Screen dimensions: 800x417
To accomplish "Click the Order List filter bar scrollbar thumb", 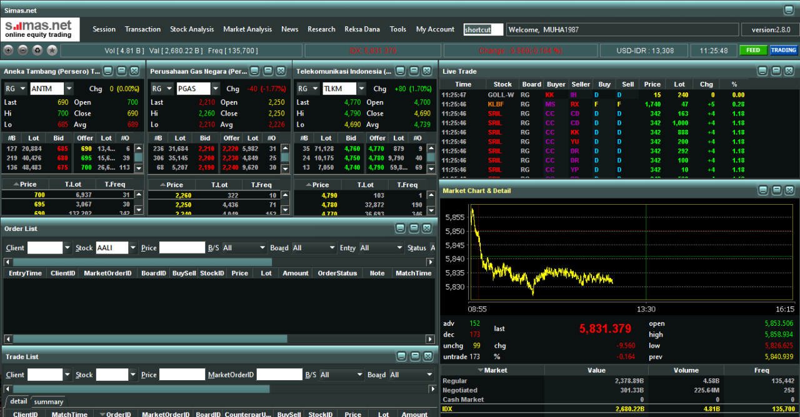I will tap(142, 262).
